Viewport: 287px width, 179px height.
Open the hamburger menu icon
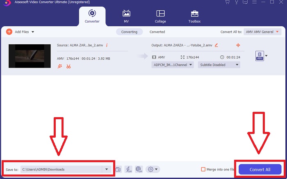coord(255,2)
